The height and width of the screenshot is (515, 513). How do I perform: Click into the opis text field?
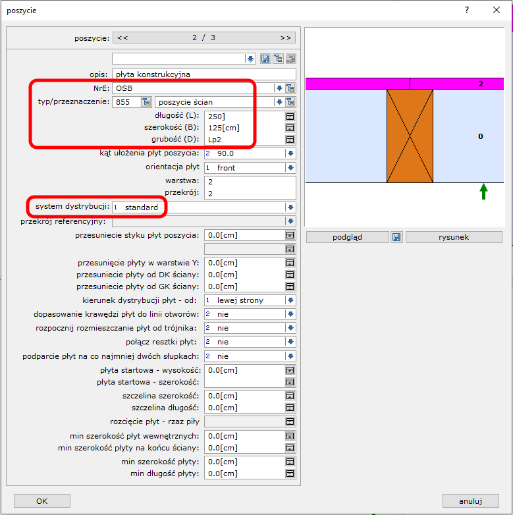click(x=203, y=74)
